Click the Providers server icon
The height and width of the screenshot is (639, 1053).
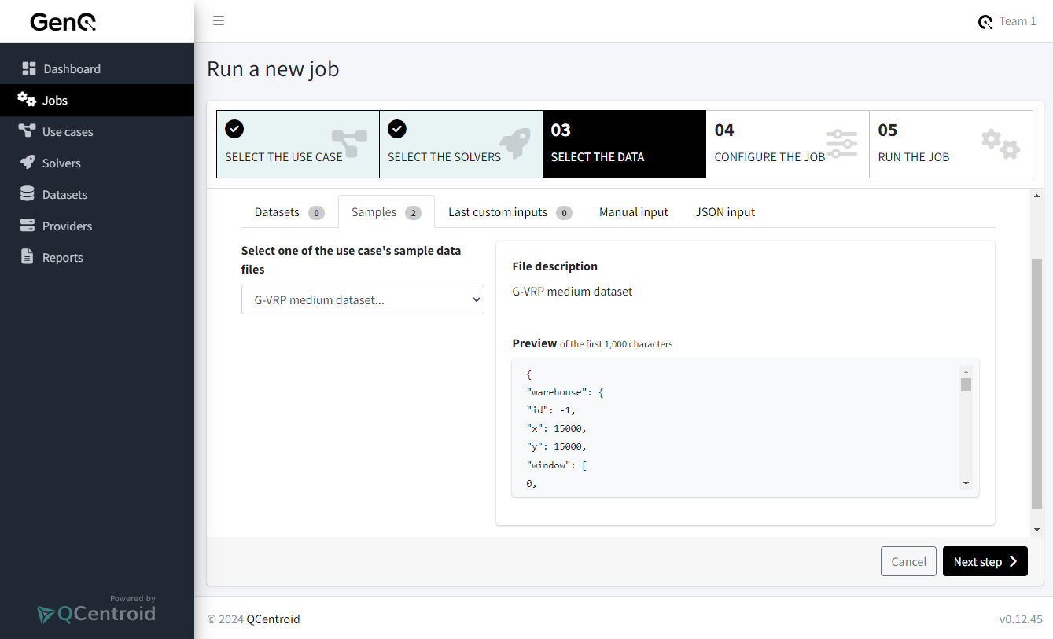pos(28,226)
